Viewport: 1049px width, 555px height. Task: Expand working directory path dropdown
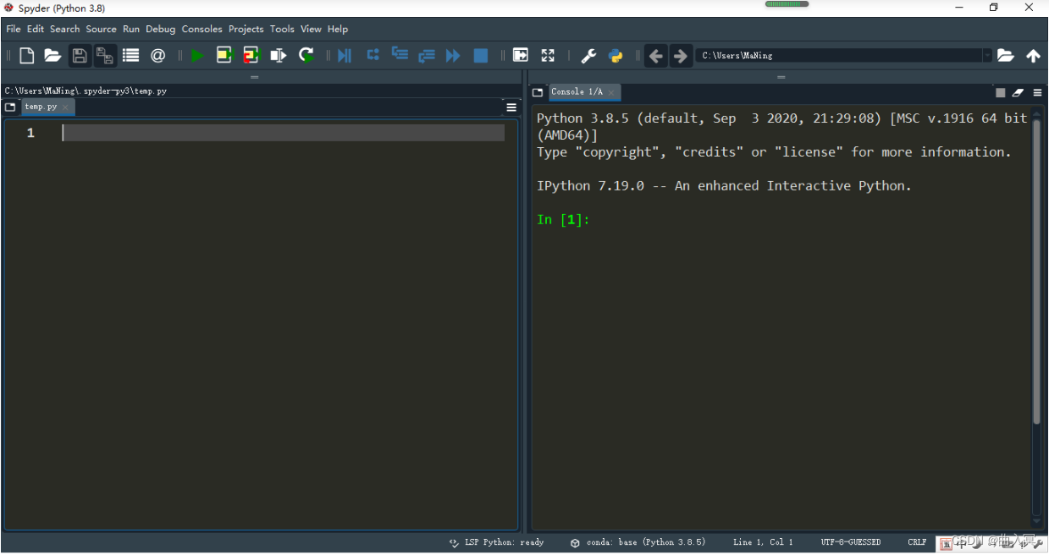[986, 56]
